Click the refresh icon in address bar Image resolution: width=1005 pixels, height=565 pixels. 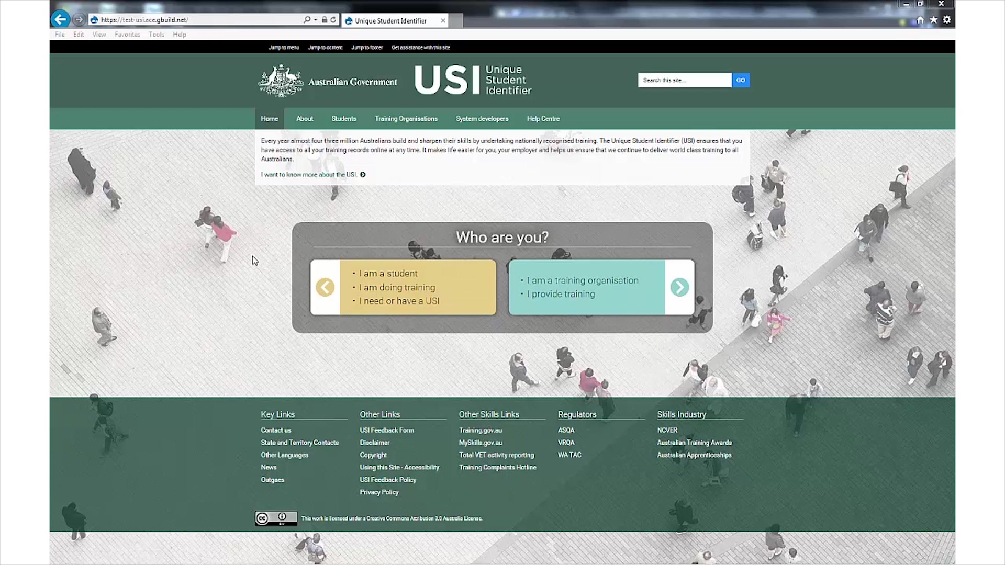333,20
